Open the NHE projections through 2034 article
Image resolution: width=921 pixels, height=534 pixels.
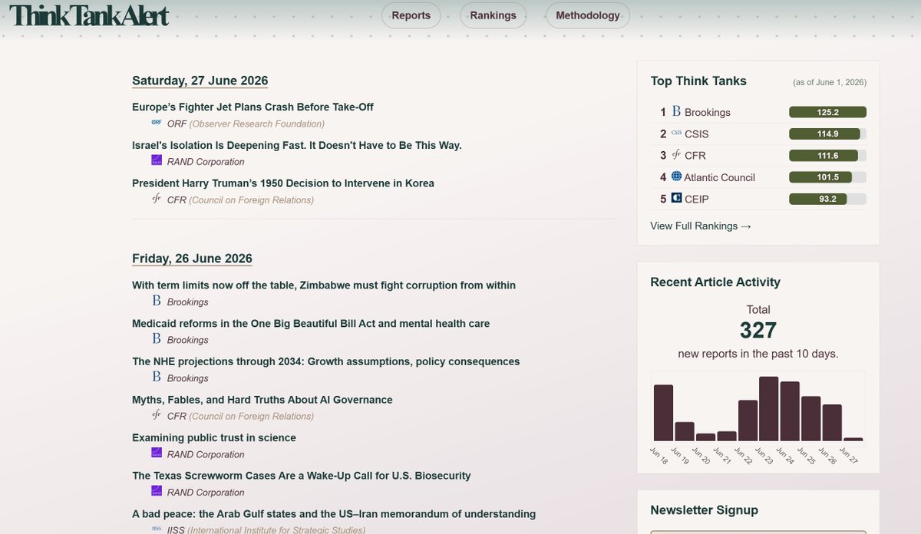(x=326, y=361)
